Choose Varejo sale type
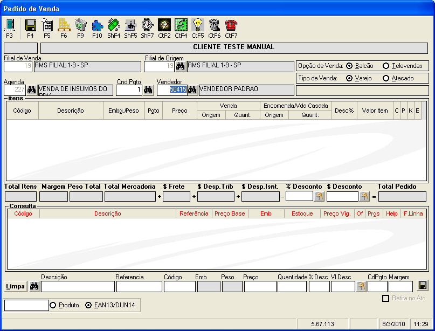 point(358,78)
